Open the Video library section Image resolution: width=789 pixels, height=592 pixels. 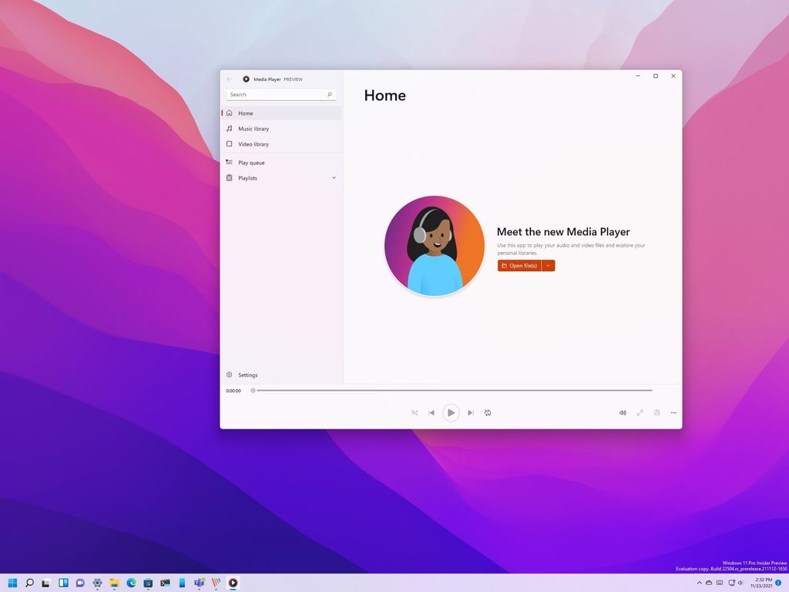[x=254, y=143]
